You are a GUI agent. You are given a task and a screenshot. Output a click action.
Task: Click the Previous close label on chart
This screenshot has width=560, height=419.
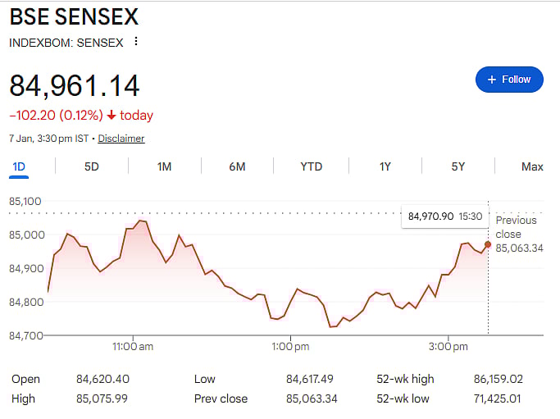coord(517,227)
